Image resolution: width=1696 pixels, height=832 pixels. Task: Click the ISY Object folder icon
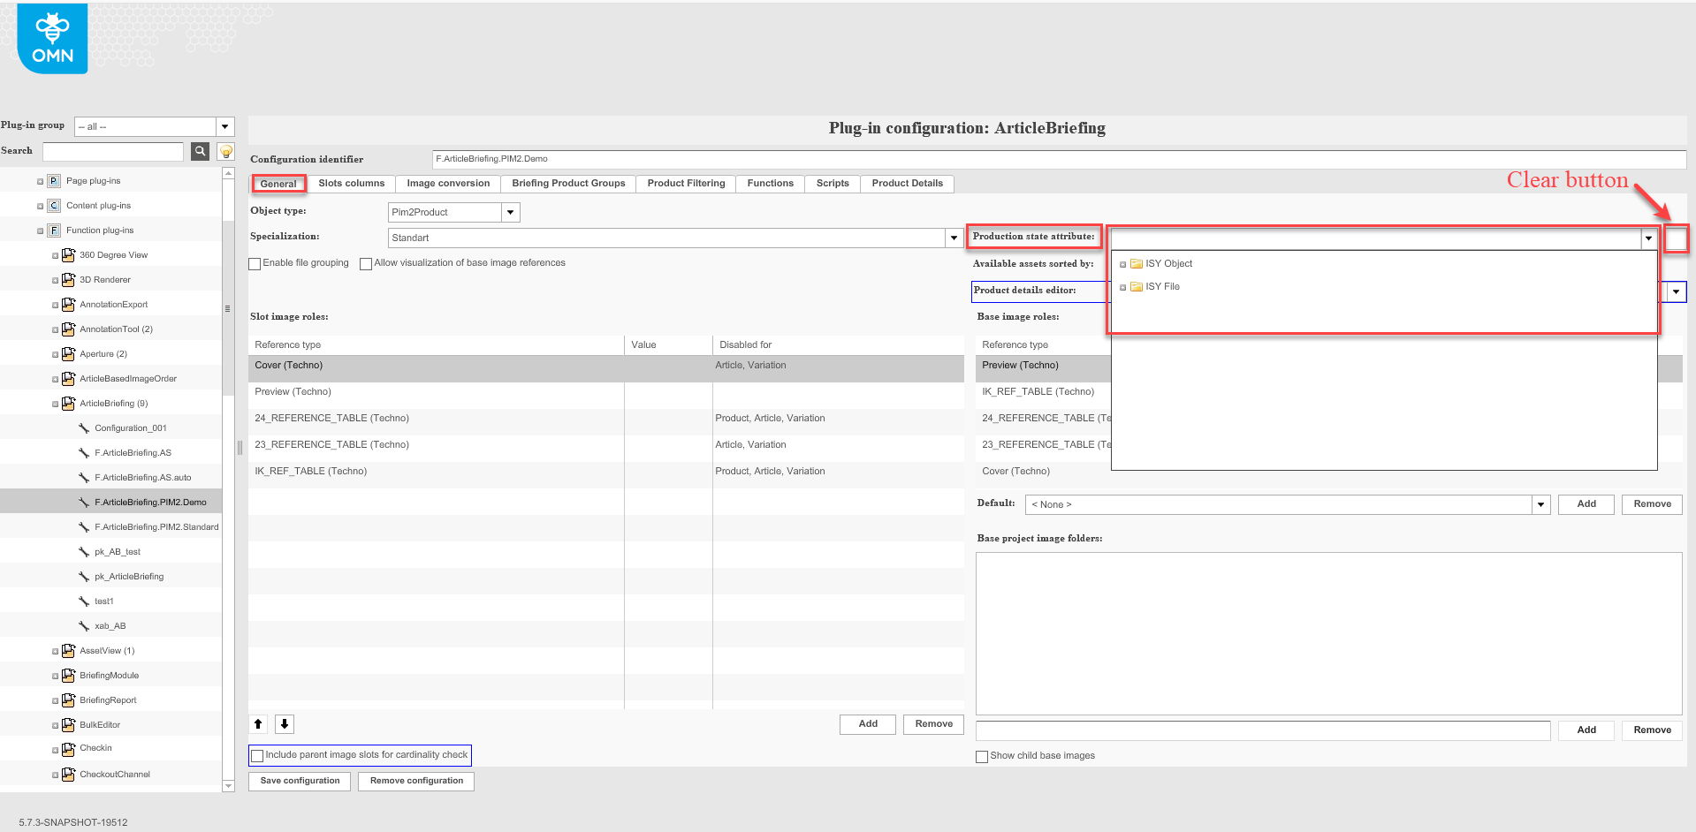[x=1137, y=263]
